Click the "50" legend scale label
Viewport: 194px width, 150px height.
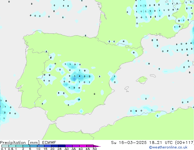point(95,149)
